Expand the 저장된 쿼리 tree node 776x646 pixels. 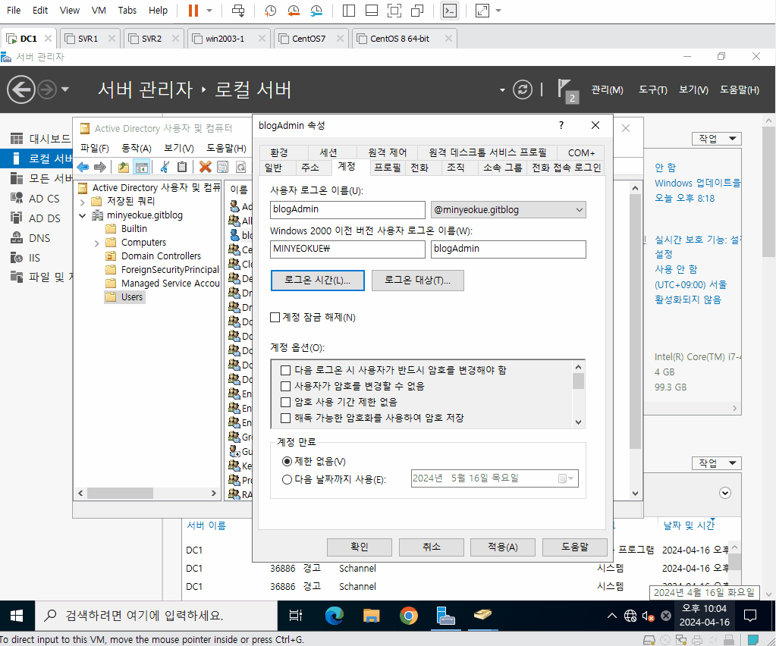(83, 202)
